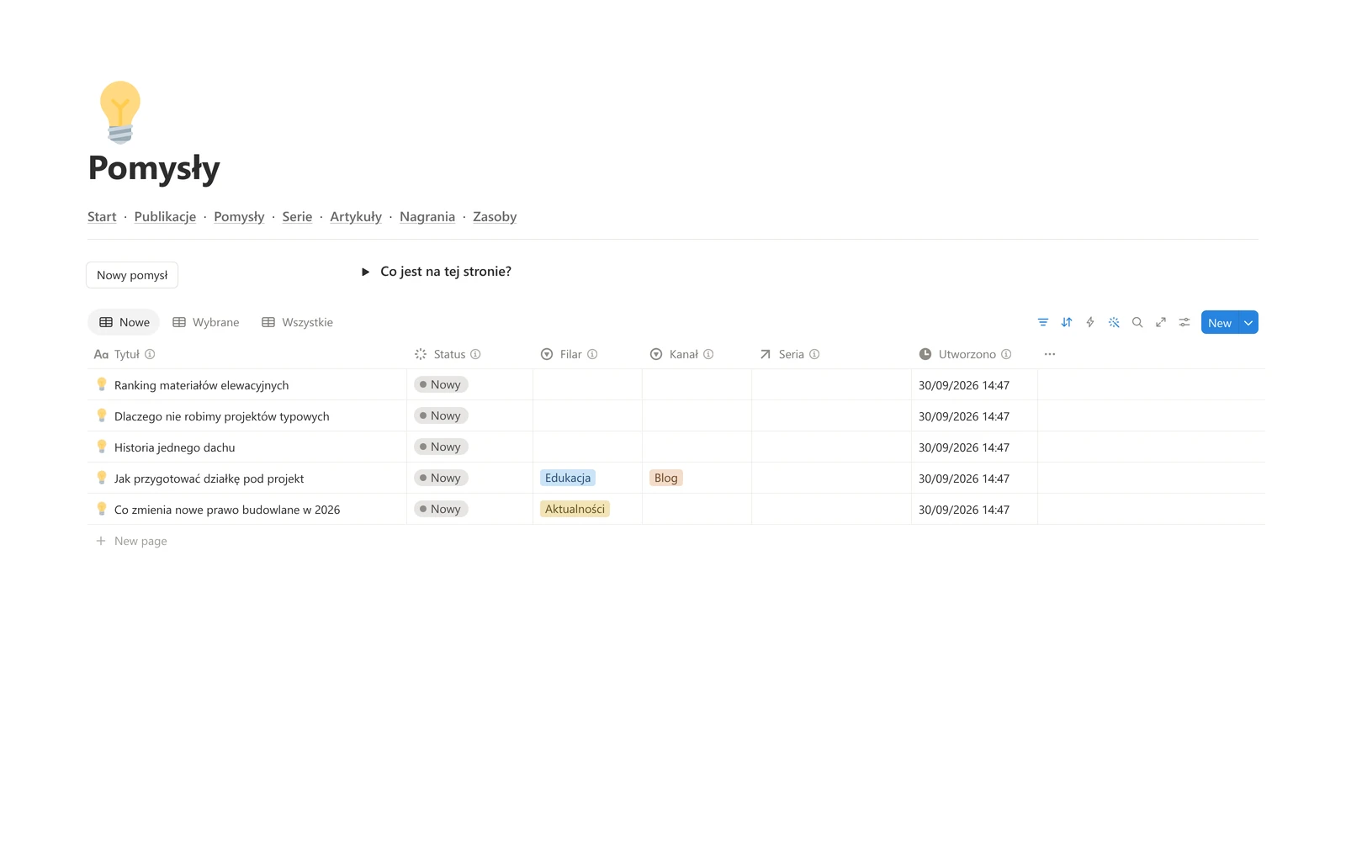Viewport: 1346px width, 841px height.
Task: Open the filter icon in database toolbar
Action: (x=1043, y=322)
